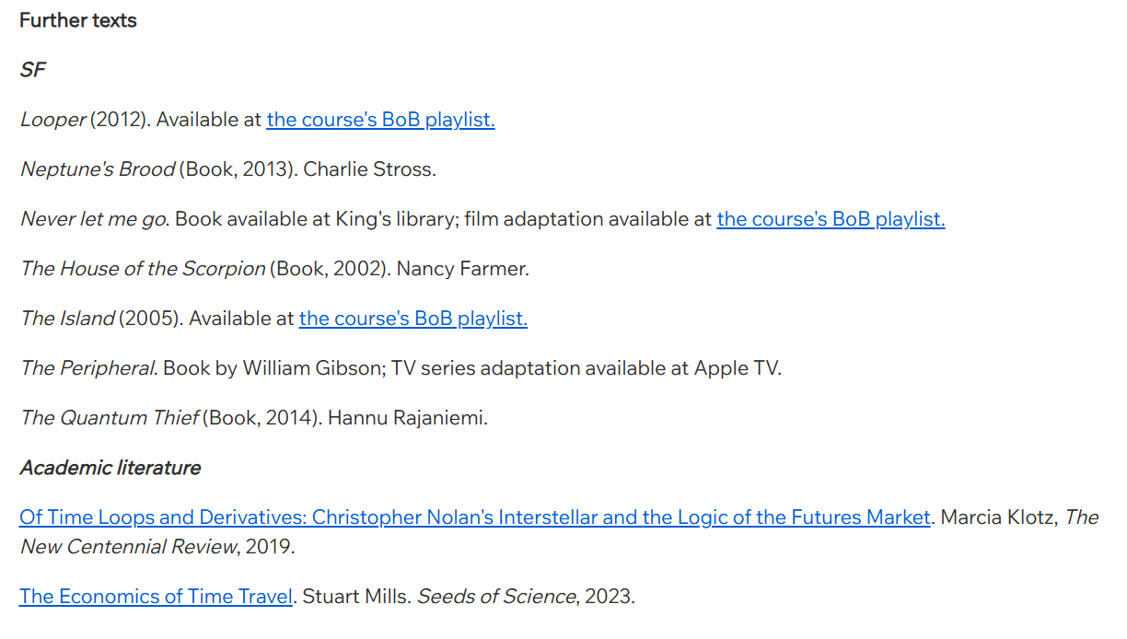Open The Economics of Time Travel link
The width and height of the screenshot is (1127, 639).
pos(156,597)
